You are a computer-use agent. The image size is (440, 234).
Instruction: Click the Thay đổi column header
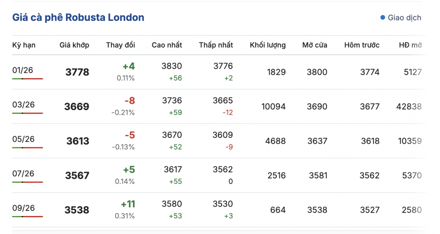[121, 45]
